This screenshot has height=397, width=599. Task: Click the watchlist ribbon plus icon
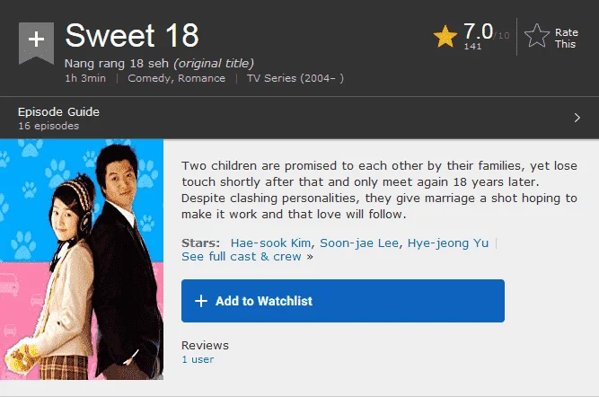click(x=36, y=42)
